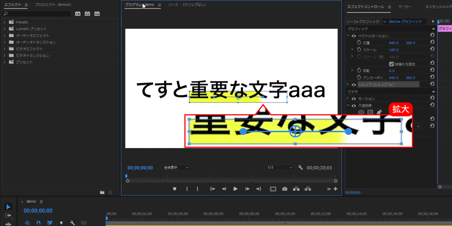The width and height of the screenshot is (452, 226).
Task: Export frame with camera icon
Action: tap(285, 189)
